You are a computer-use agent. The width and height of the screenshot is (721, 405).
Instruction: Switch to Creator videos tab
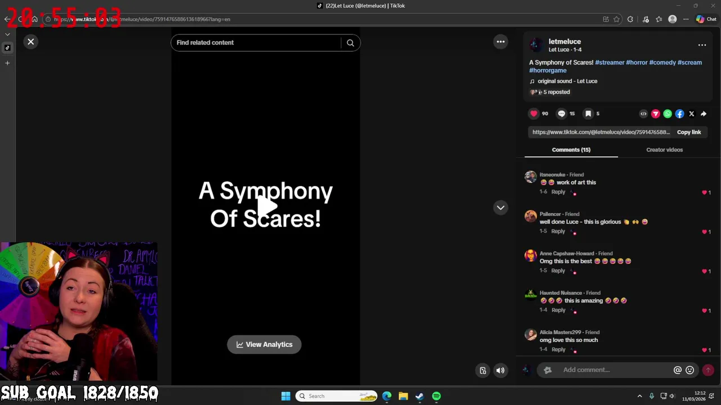click(x=665, y=150)
